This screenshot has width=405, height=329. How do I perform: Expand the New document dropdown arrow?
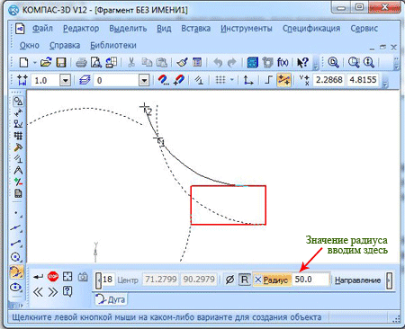[x=34, y=63]
